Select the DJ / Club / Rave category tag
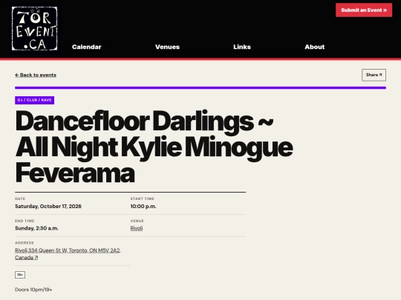This screenshot has height=300, width=401. tap(34, 100)
